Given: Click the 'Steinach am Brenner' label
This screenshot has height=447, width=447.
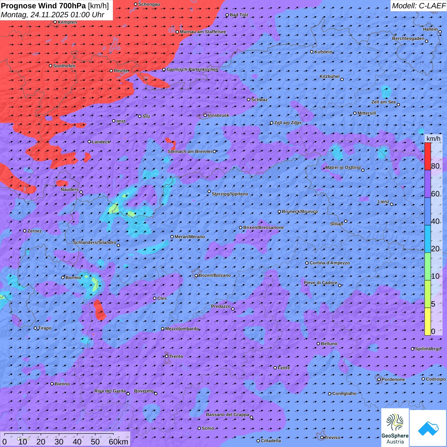Looking at the screenshot, I should pos(190,151).
